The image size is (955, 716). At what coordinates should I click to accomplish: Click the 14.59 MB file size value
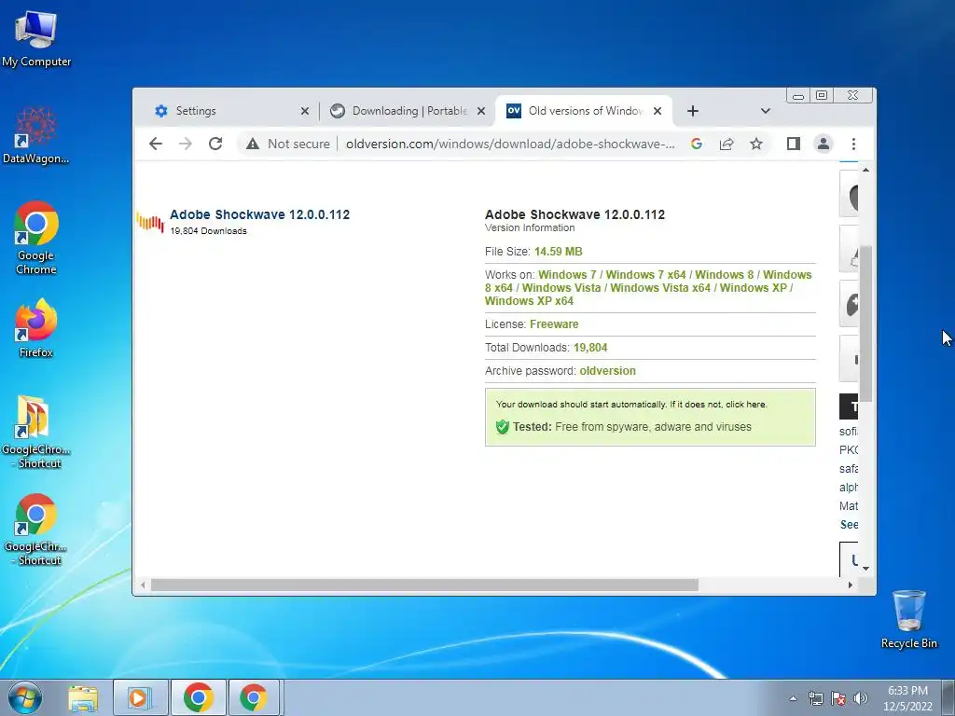tap(558, 252)
